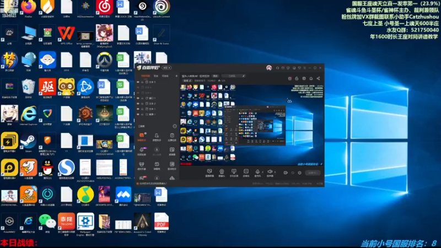
Task: Click the stream preview in the streaming app
Action: 252,125
